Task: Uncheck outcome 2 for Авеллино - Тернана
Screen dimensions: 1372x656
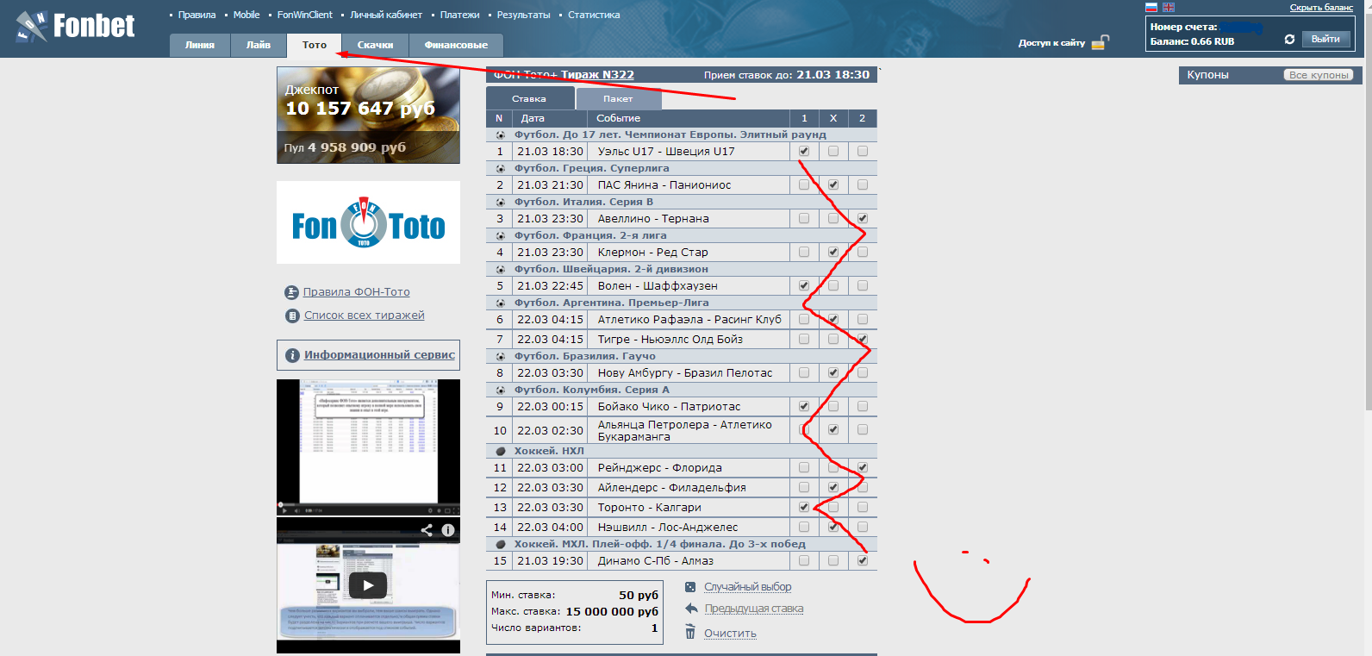Action: (863, 218)
